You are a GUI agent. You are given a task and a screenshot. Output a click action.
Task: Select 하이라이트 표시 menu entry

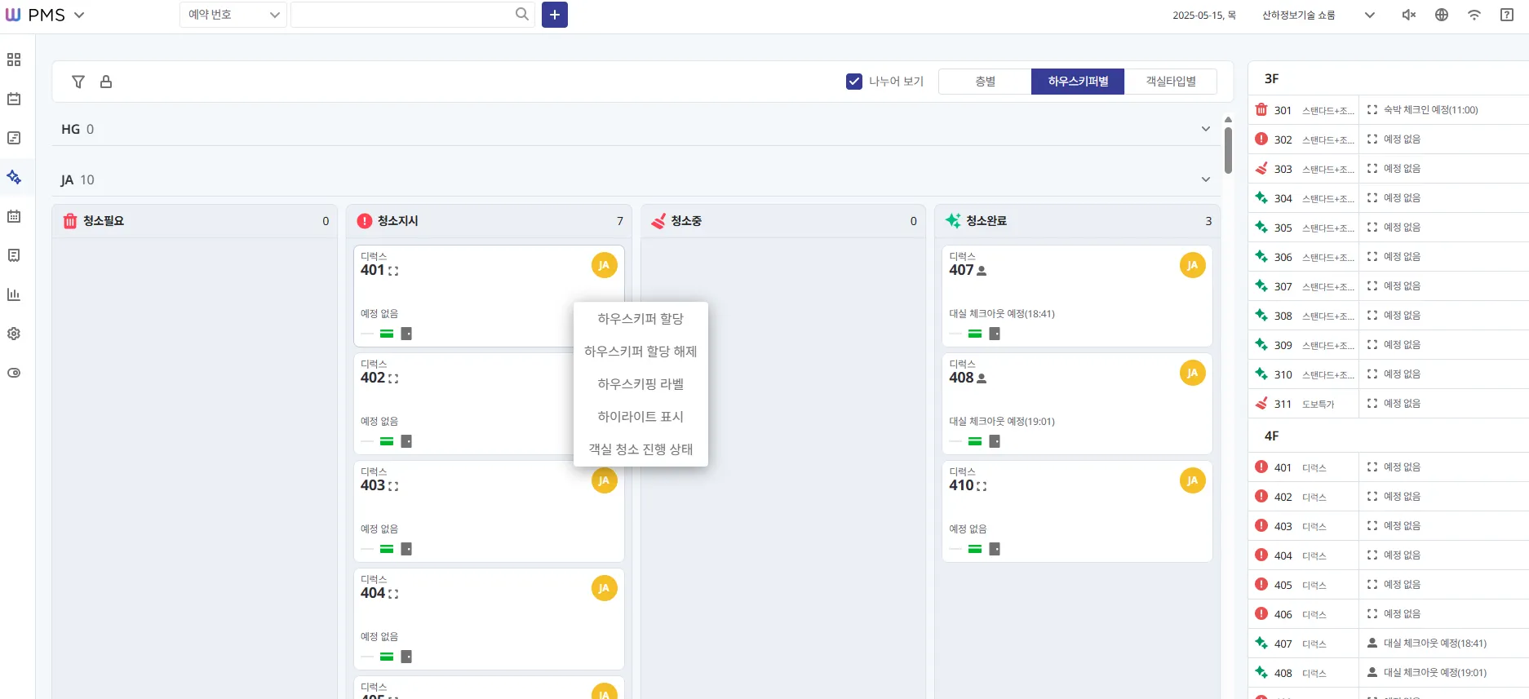[x=640, y=417]
